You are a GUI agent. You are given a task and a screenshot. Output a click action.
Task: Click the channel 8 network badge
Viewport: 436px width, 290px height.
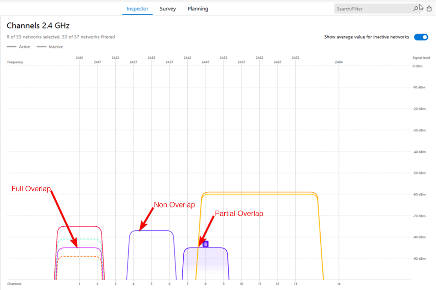coord(205,244)
